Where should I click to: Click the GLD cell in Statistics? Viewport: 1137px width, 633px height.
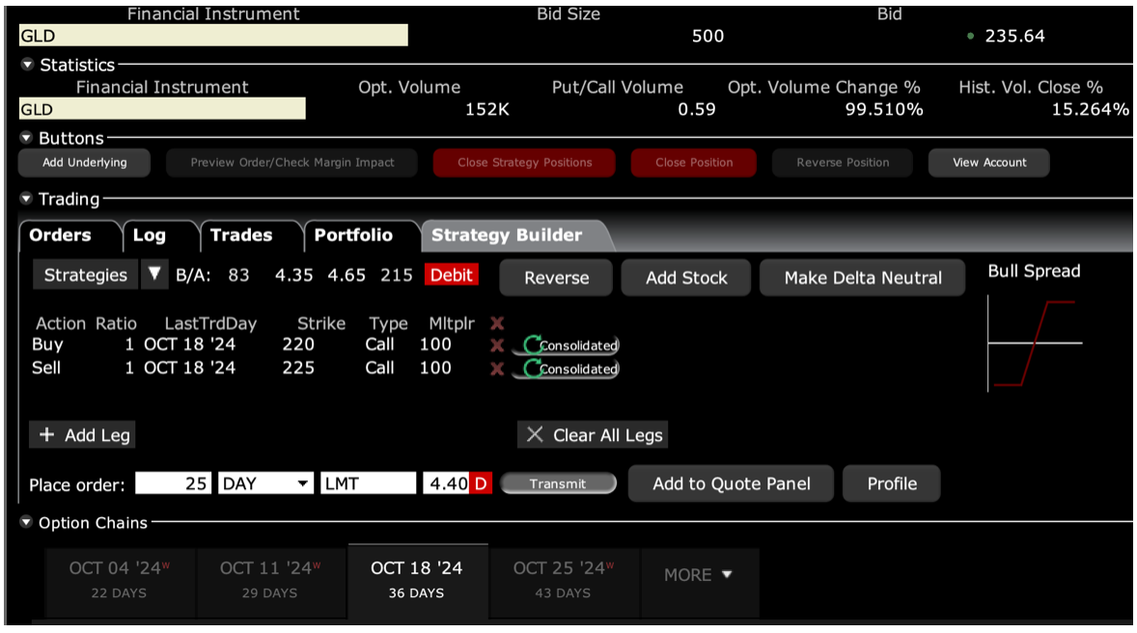(x=162, y=109)
